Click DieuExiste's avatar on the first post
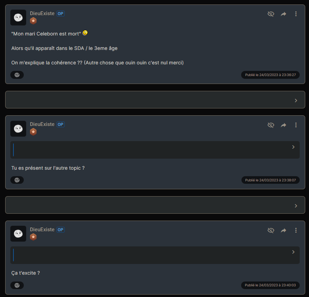Image resolution: width=309 pixels, height=297 pixels. [x=18, y=18]
